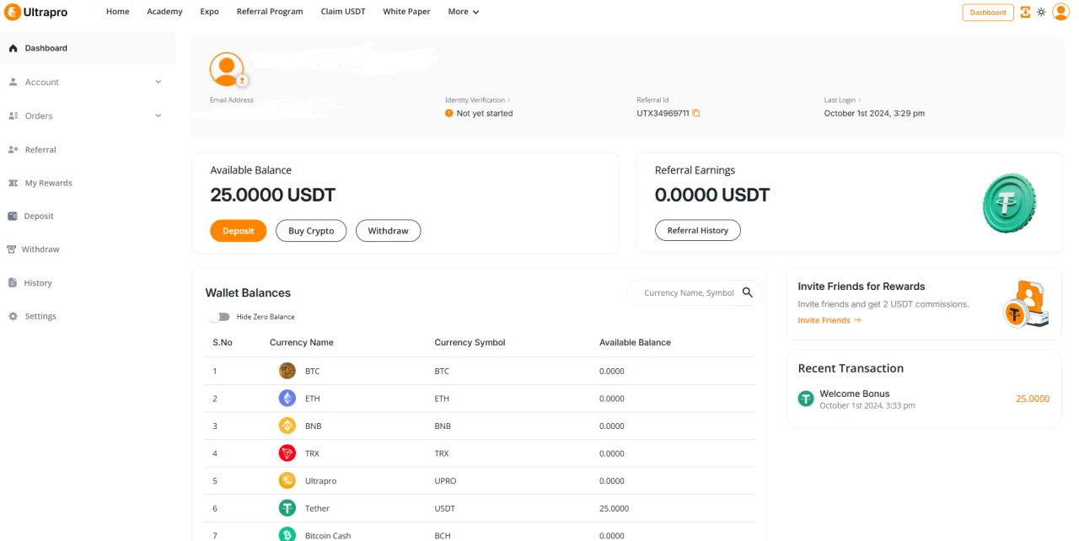
Task: Click the upload badge on profile picture
Action: pyautogui.click(x=242, y=80)
